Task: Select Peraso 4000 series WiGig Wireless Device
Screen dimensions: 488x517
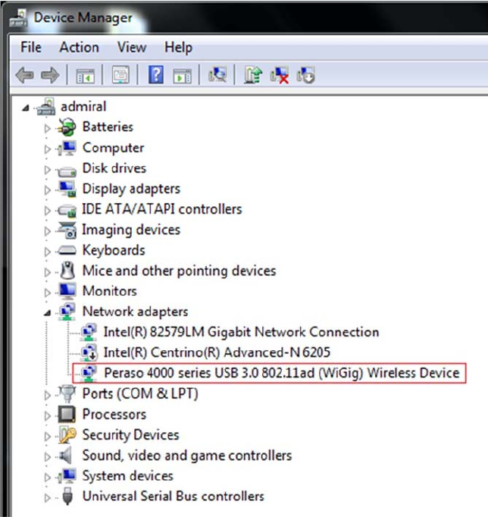Action: 282,373
